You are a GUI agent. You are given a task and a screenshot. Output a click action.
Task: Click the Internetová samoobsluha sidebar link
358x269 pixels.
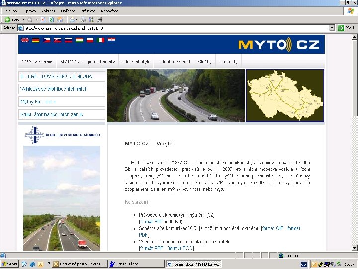(62, 76)
